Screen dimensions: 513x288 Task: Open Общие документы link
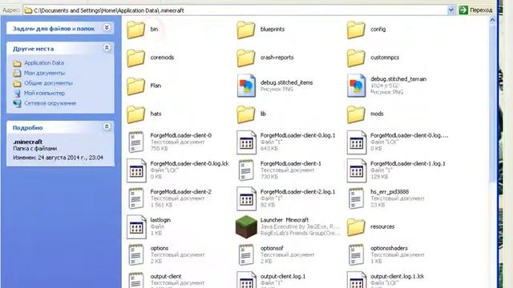pyautogui.click(x=48, y=83)
